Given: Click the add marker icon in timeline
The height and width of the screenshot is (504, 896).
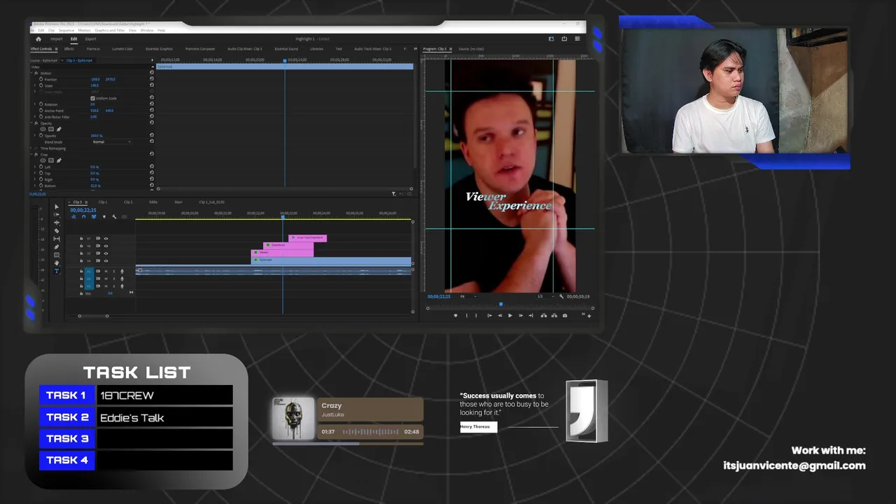Looking at the screenshot, I should (x=104, y=216).
